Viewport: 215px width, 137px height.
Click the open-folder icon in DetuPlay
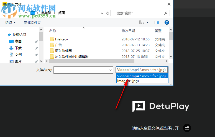pos(187,128)
